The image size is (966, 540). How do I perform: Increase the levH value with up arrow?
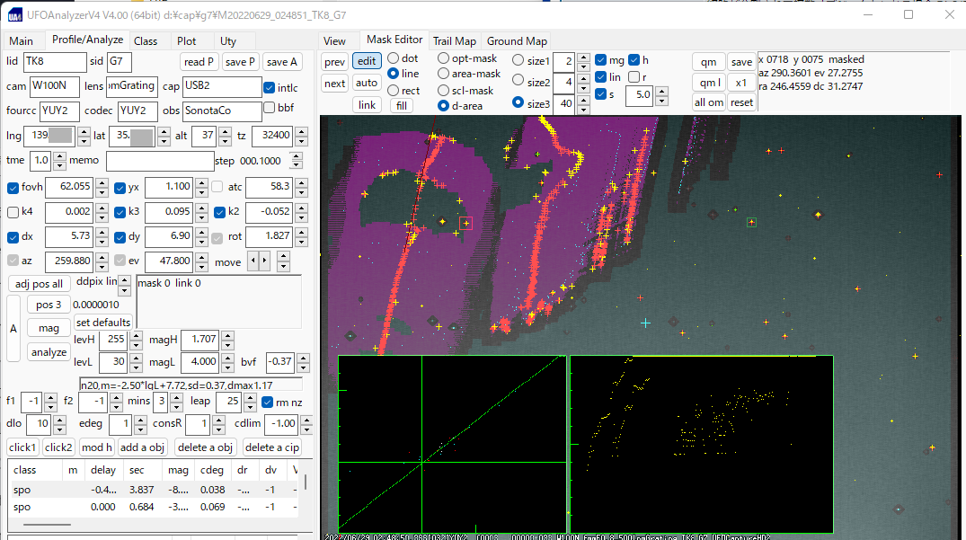[137, 336]
